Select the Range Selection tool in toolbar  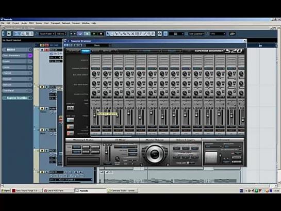[x=112, y=34]
